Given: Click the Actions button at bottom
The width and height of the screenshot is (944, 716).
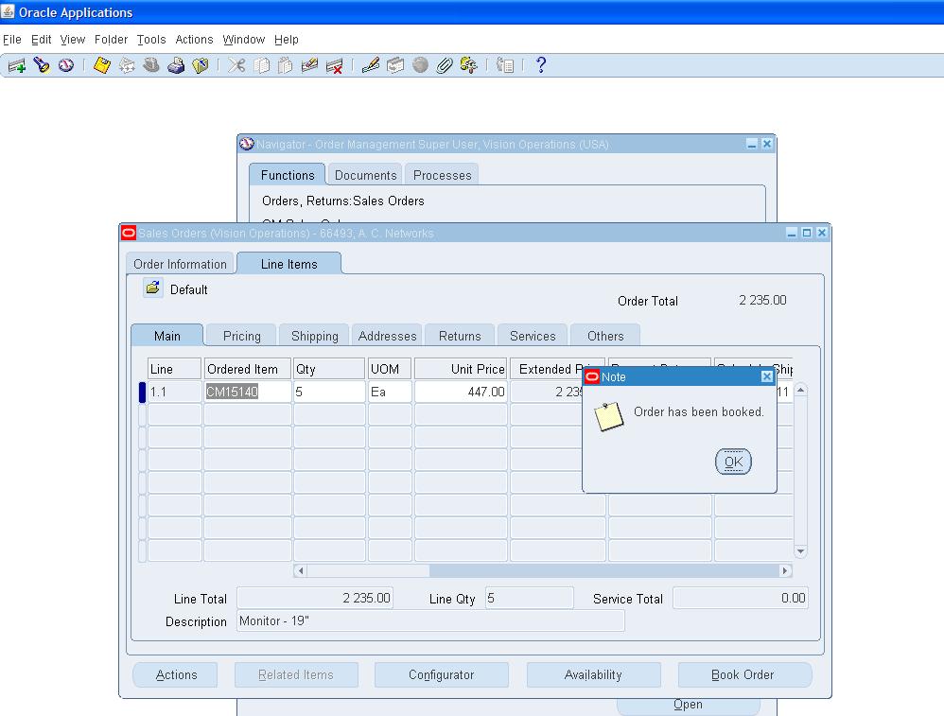Looking at the screenshot, I should [x=175, y=674].
